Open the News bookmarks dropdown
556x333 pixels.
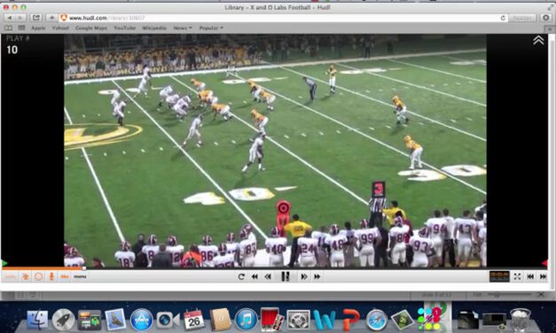(x=183, y=27)
